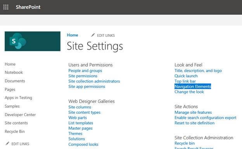
Task: Click EDIT LINKS in the left sidebar
Action: pos(20,144)
